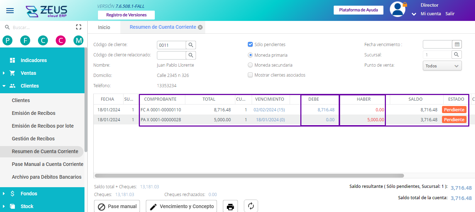Open the user account dropdown chevron
475x212 pixels.
(414, 14)
